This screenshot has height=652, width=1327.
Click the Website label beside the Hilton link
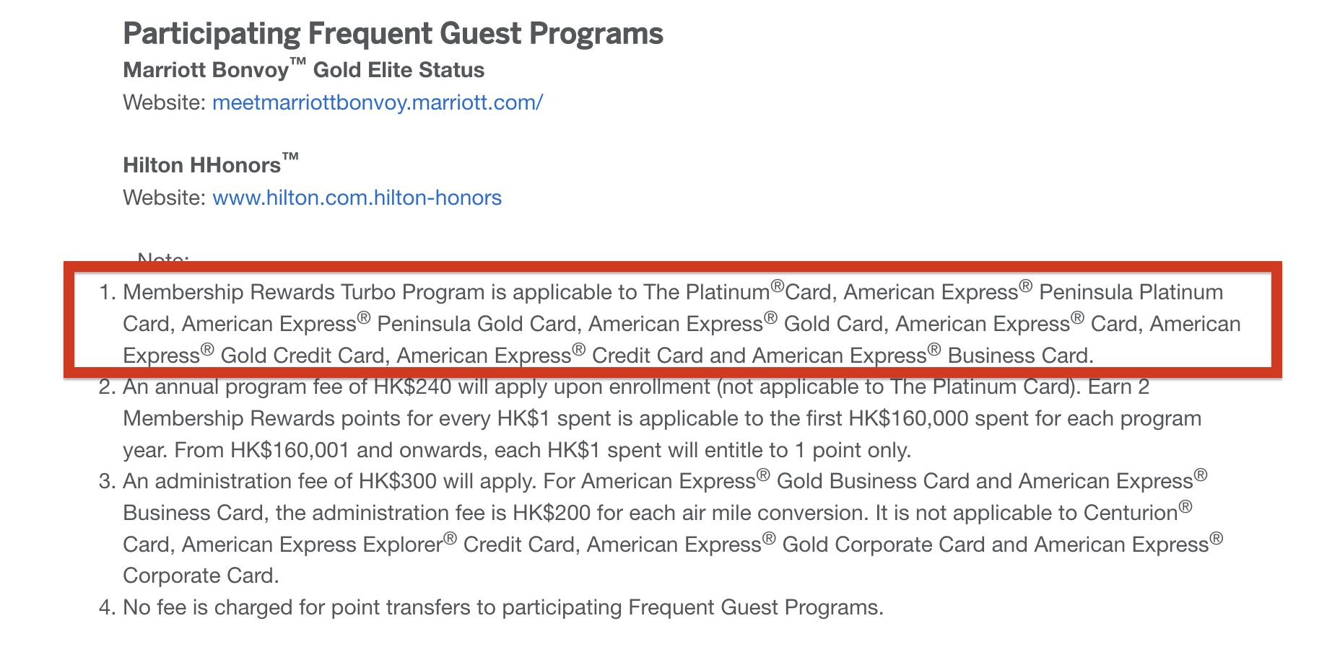point(165,198)
